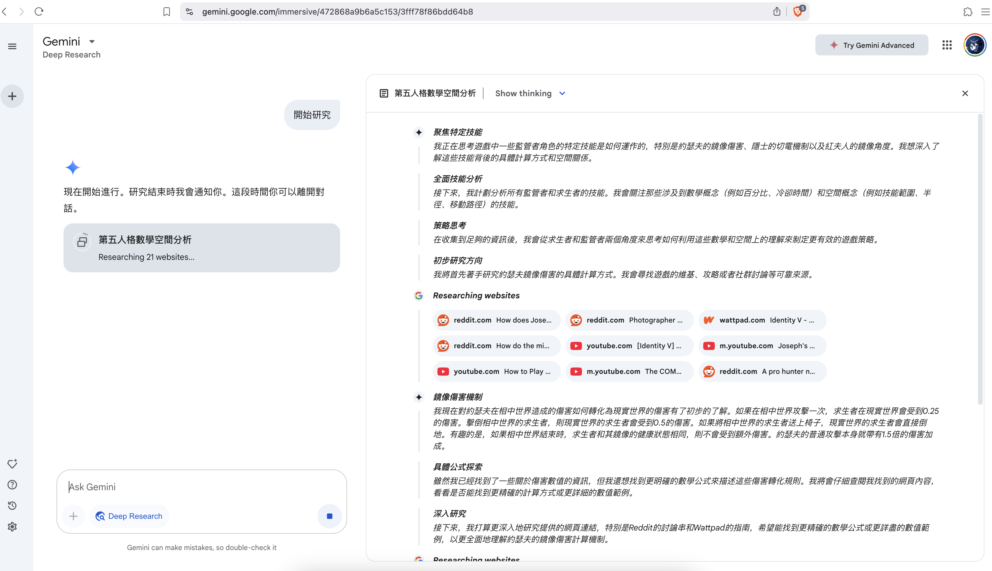Open the add attachment plus button

click(x=73, y=516)
